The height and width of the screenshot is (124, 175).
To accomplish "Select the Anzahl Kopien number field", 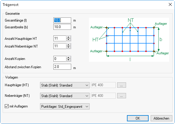I will [60, 59].
